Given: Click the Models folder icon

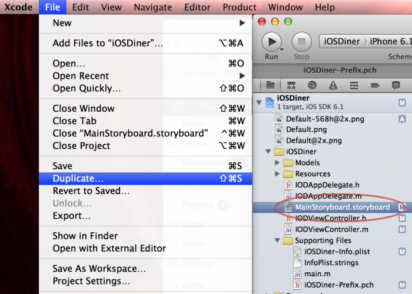Looking at the screenshot, I should (288, 163).
